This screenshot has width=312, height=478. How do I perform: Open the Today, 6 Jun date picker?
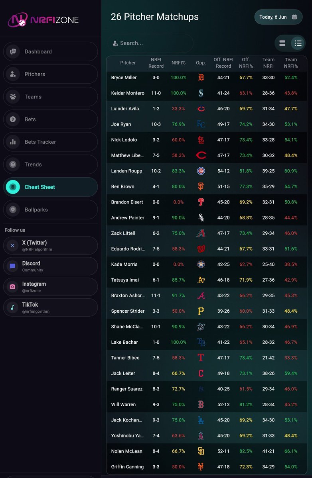(278, 17)
